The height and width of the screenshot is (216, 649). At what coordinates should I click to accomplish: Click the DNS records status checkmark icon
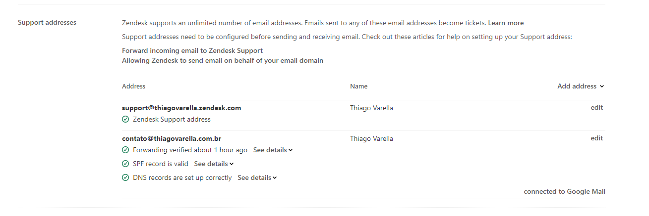coord(125,178)
